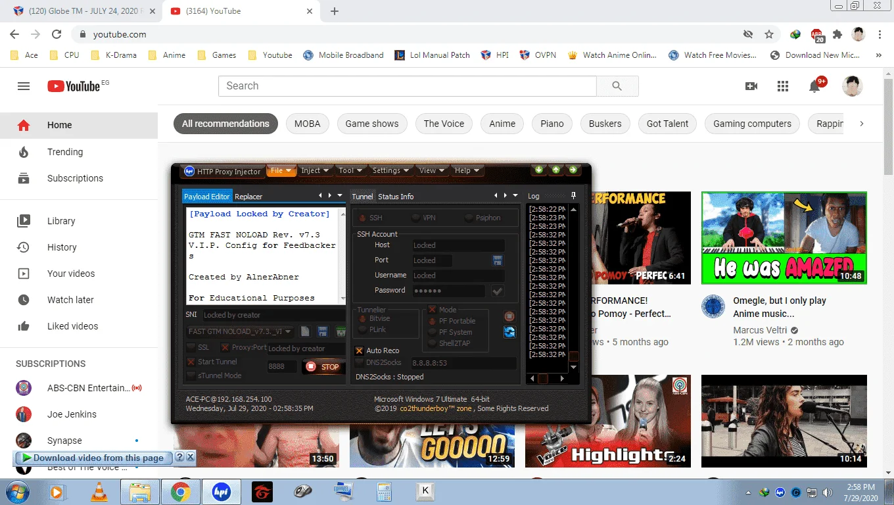Select the PF System mode option
This screenshot has width=894, height=505.
433,332
